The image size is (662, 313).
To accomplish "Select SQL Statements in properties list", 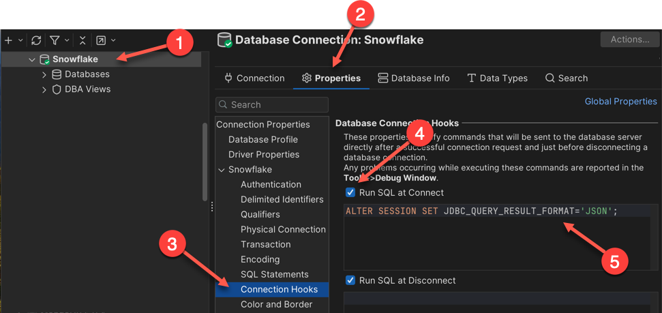I will coord(275,275).
